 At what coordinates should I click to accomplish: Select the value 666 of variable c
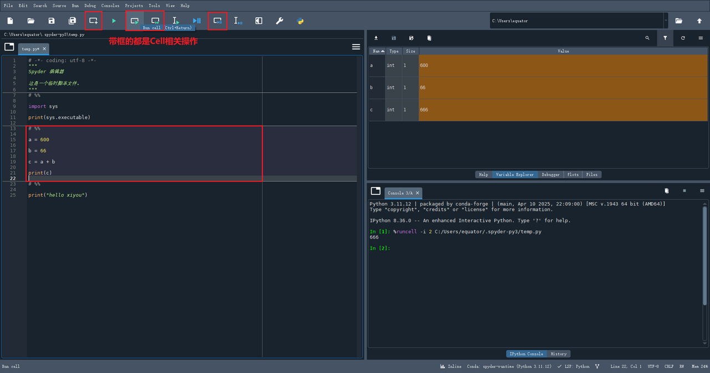point(563,110)
